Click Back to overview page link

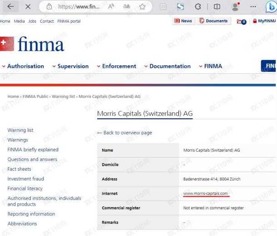pos(124,133)
